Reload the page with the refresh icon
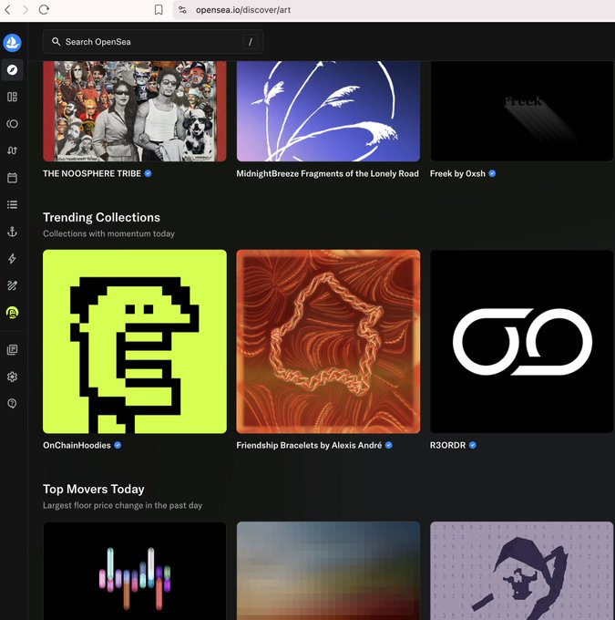This screenshot has width=615, height=620. [x=44, y=9]
